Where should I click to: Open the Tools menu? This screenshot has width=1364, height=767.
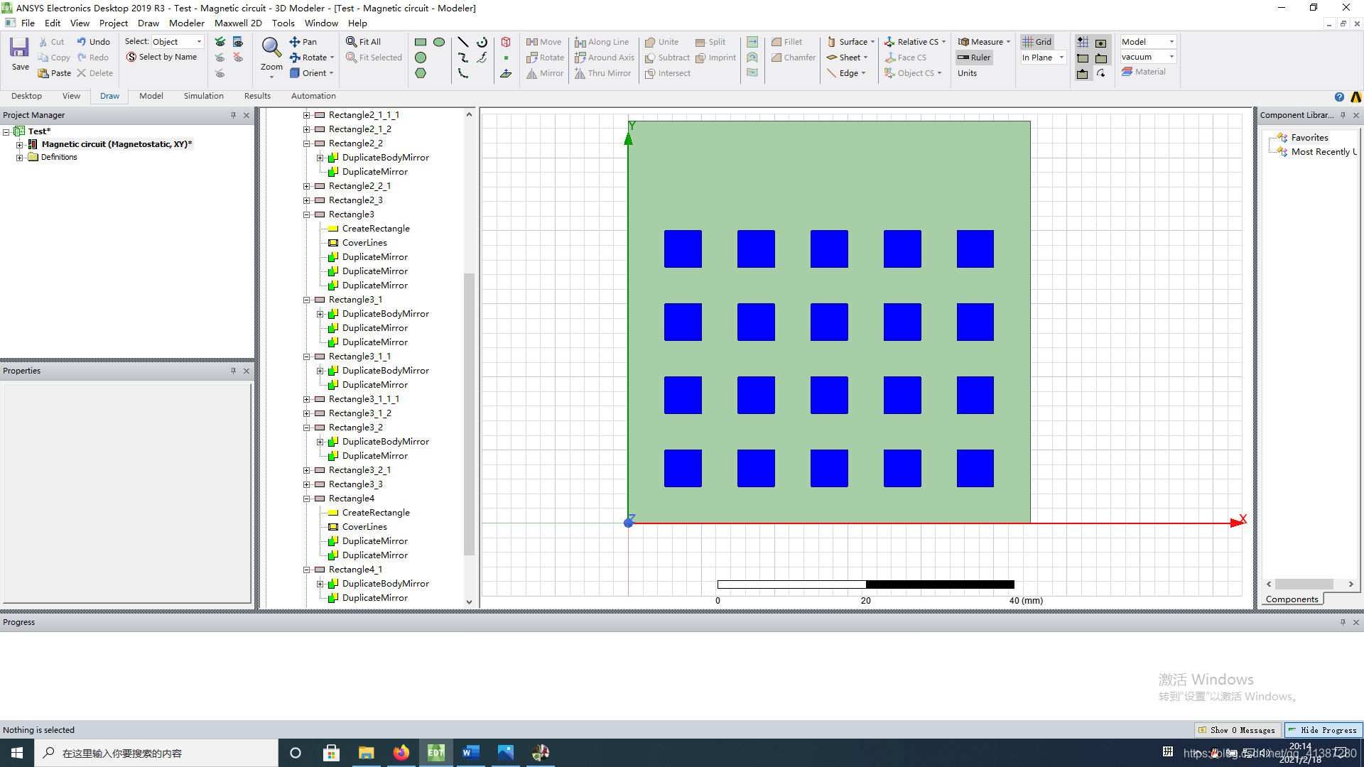pos(283,23)
